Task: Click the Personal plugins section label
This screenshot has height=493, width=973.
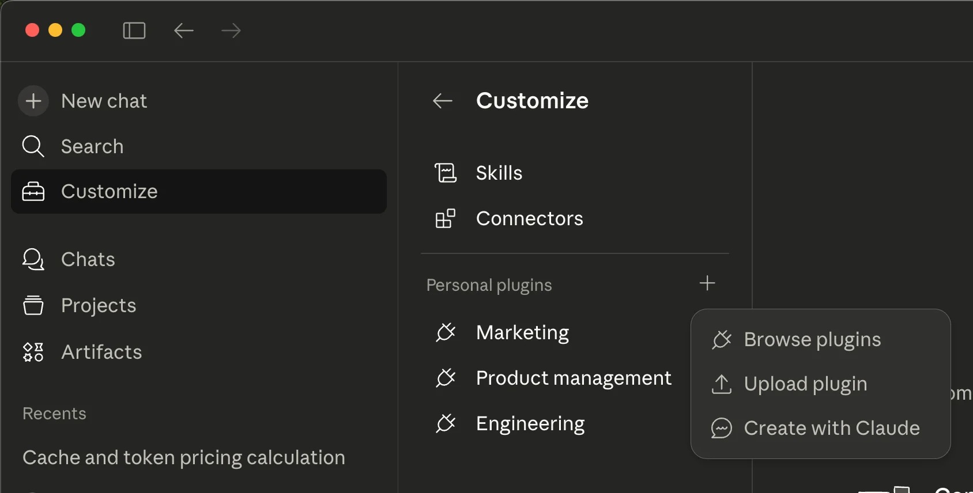Action: 489,285
